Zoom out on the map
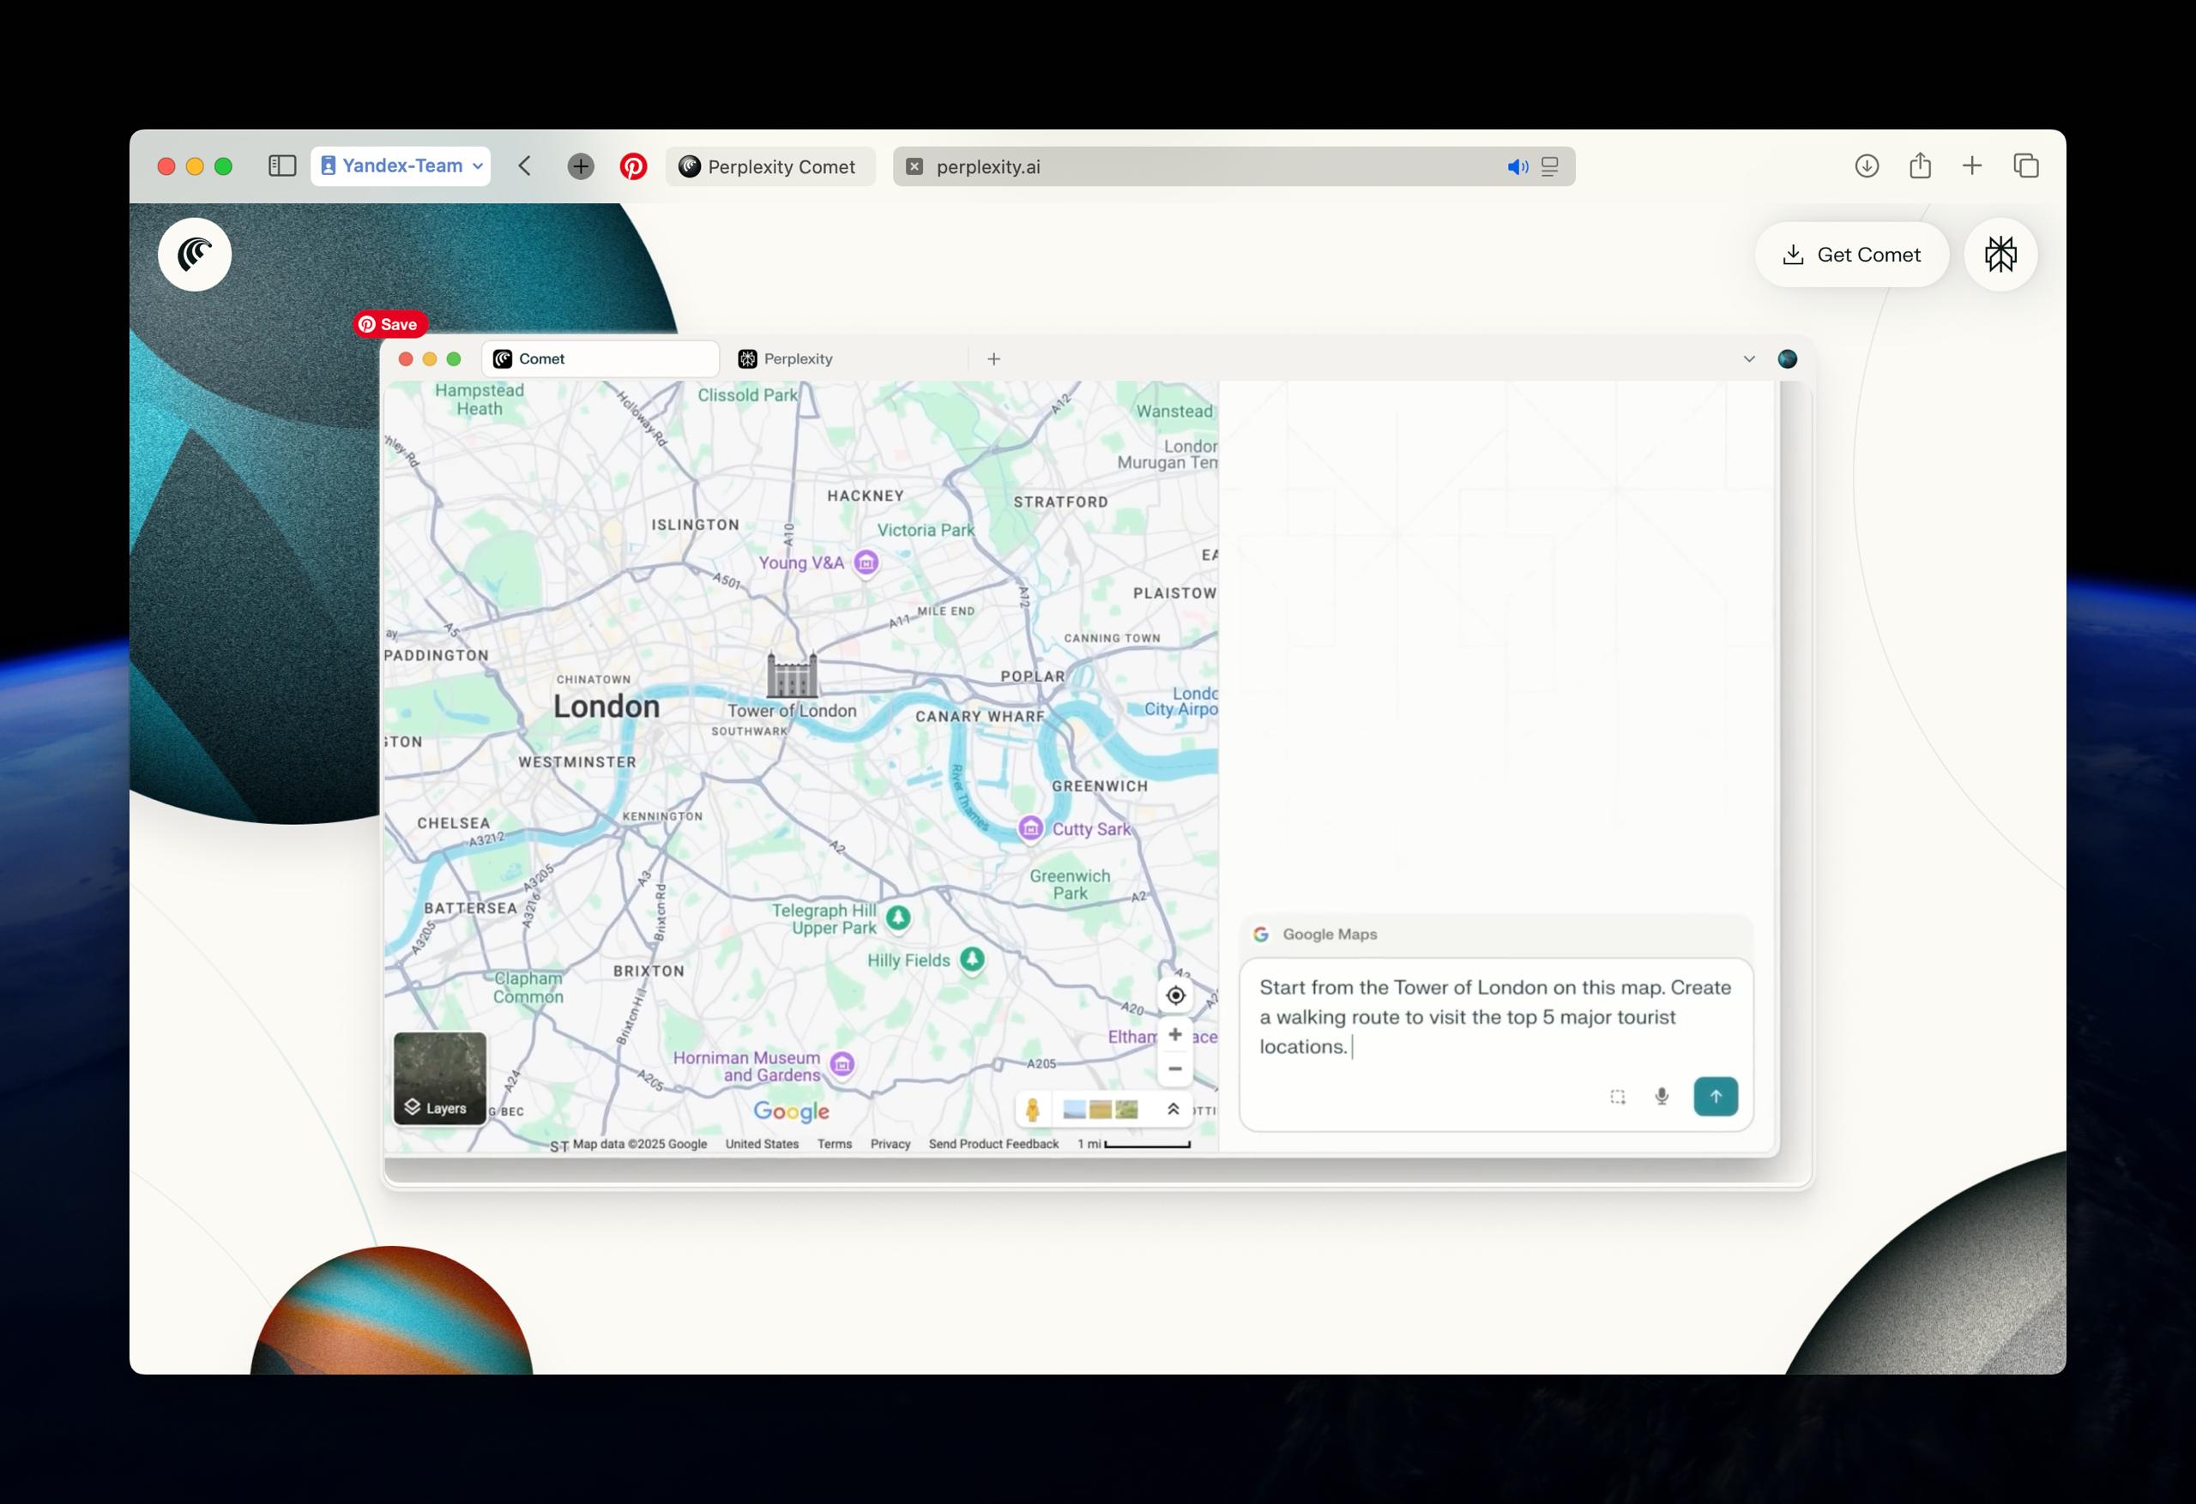This screenshot has width=2196, height=1504. [x=1174, y=1068]
